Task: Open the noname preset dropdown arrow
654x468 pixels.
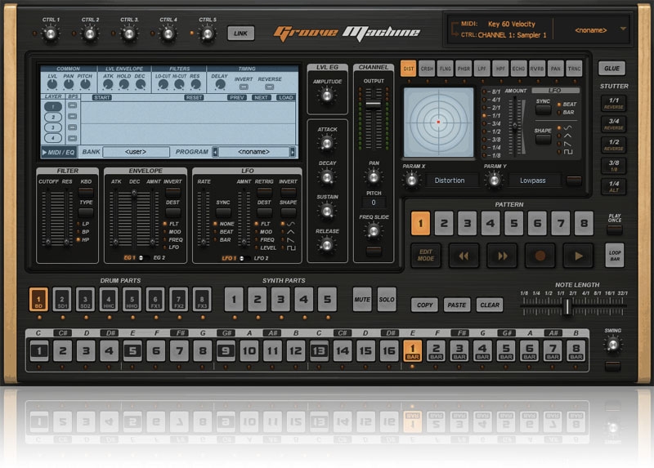Action: tap(623, 29)
